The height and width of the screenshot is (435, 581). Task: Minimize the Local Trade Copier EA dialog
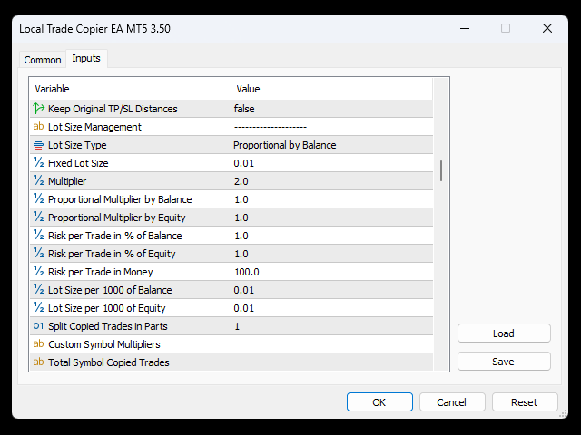point(465,28)
